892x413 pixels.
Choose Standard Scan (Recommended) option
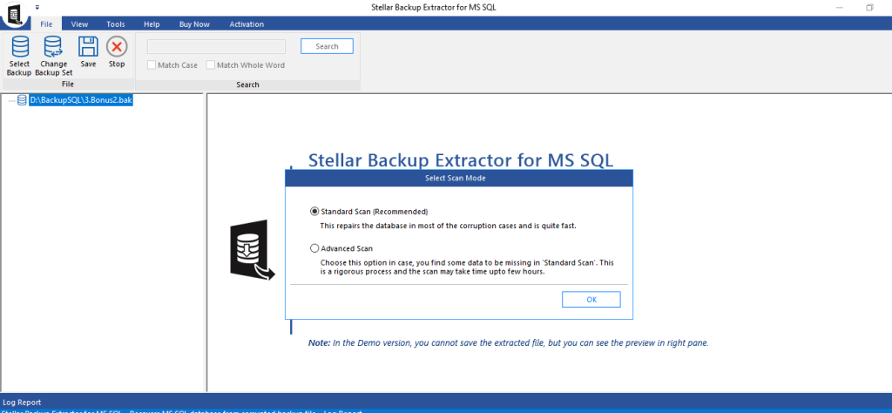point(368,212)
